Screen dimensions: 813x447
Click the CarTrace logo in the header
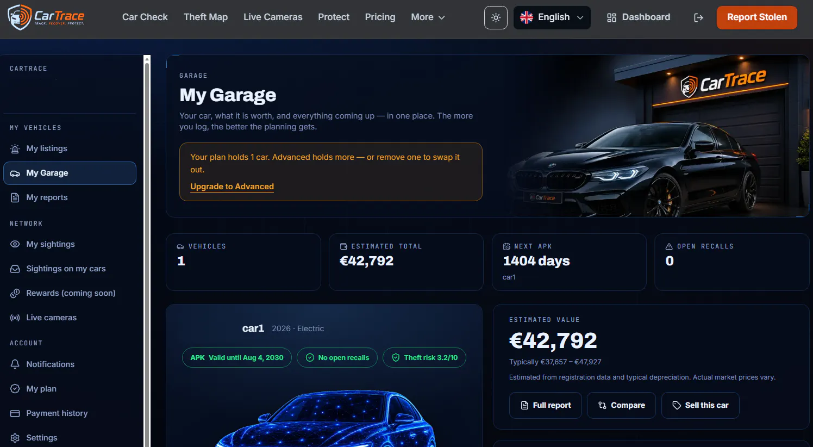point(46,17)
